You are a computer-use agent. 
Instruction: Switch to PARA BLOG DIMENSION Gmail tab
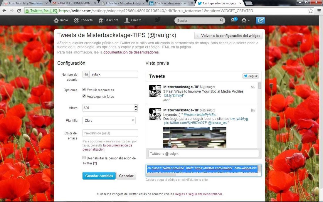pos(74,3)
